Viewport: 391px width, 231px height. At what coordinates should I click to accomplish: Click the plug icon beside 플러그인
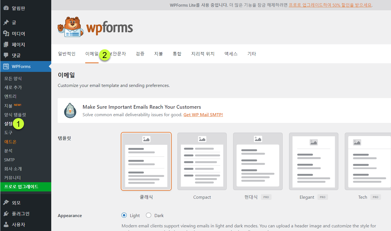[x=6, y=213]
